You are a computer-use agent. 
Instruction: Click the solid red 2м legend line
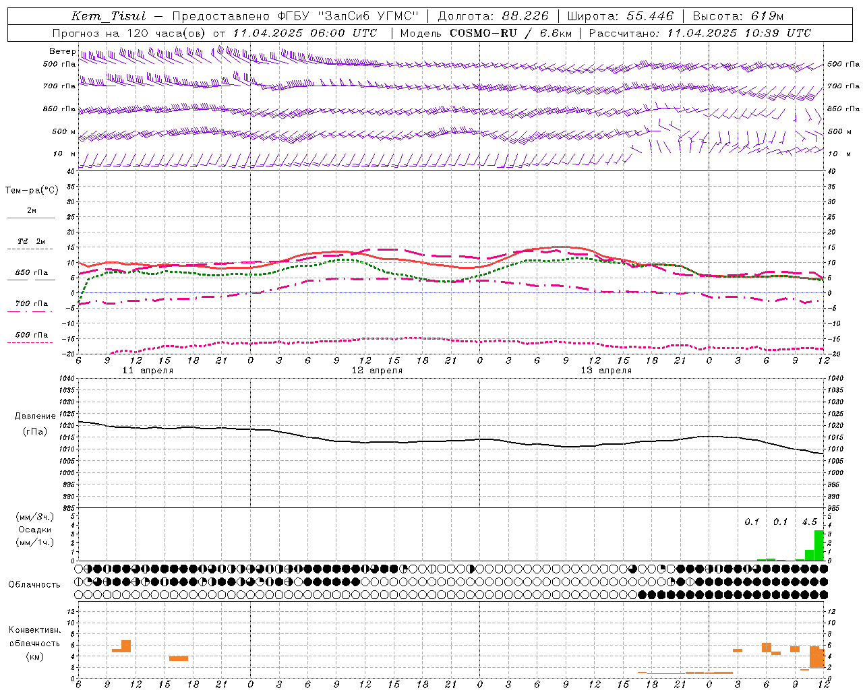(31, 218)
